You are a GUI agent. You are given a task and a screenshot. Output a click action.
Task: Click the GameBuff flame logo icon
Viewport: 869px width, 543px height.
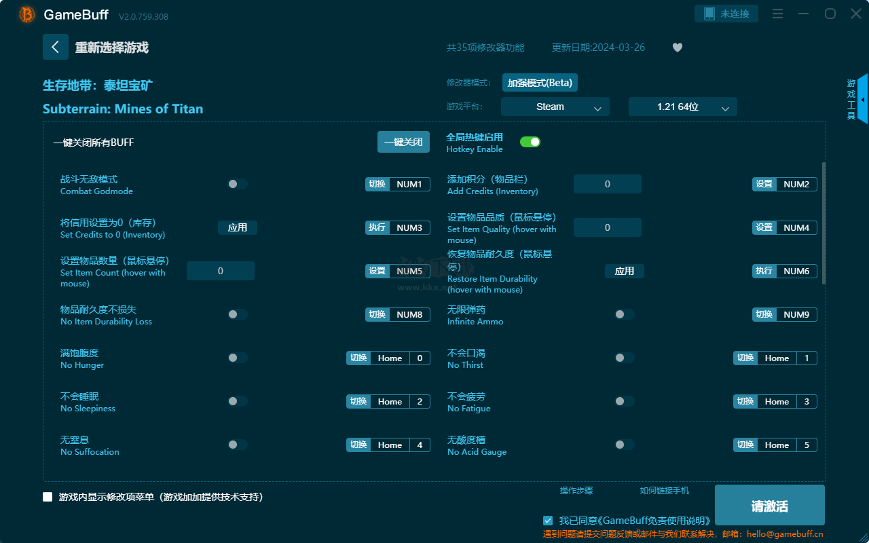(x=27, y=14)
